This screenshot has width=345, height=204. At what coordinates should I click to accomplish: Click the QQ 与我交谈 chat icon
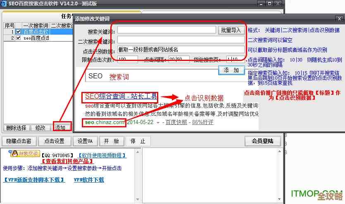point(24,153)
